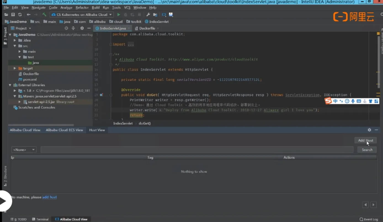The width and height of the screenshot is (383, 222).
Task: Open the Event Log
Action: click(x=369, y=219)
